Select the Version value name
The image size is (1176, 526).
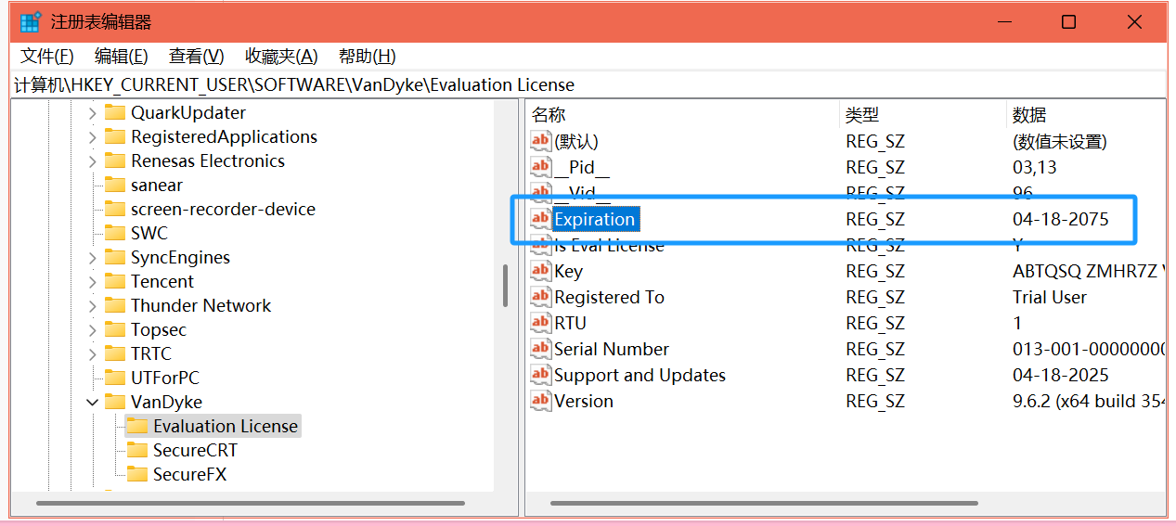[584, 401]
